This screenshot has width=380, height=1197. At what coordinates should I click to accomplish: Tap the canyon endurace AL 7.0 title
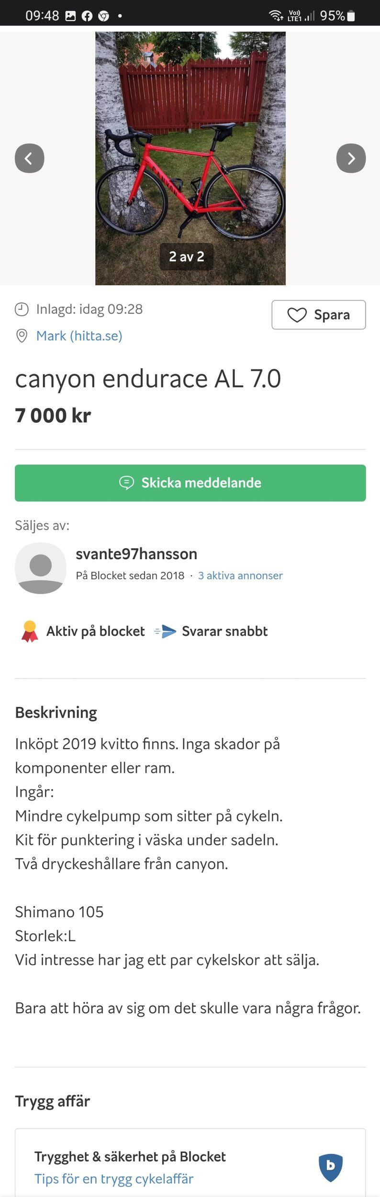click(148, 379)
